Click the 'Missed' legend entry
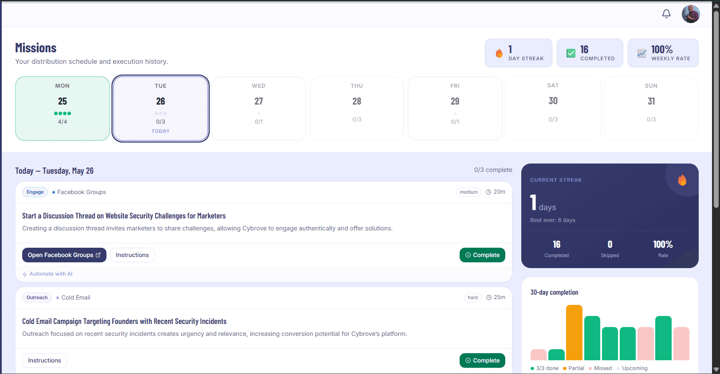Screen dimensions: 720x374 pos(600,368)
